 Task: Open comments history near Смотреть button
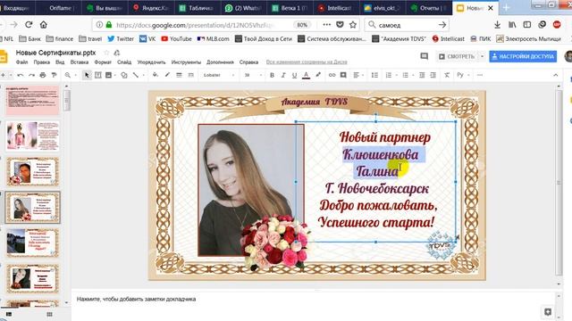point(424,56)
